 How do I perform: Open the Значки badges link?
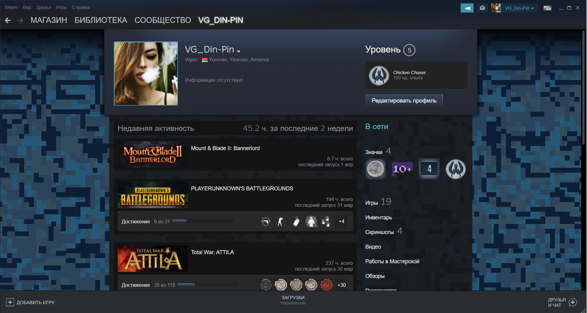[374, 152]
